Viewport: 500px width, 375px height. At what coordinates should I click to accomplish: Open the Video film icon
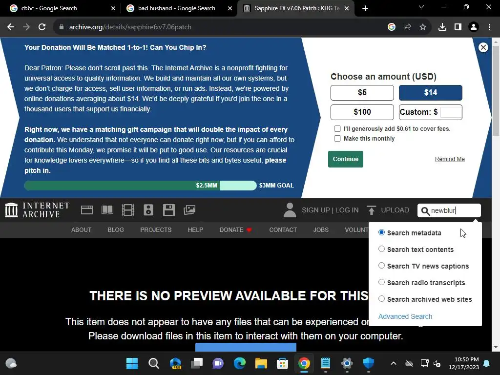pyautogui.click(x=128, y=210)
